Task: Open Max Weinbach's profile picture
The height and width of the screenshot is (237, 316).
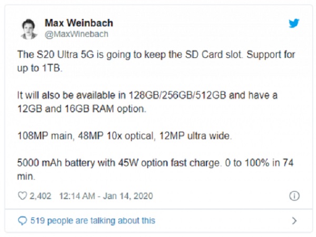Action: (29, 28)
